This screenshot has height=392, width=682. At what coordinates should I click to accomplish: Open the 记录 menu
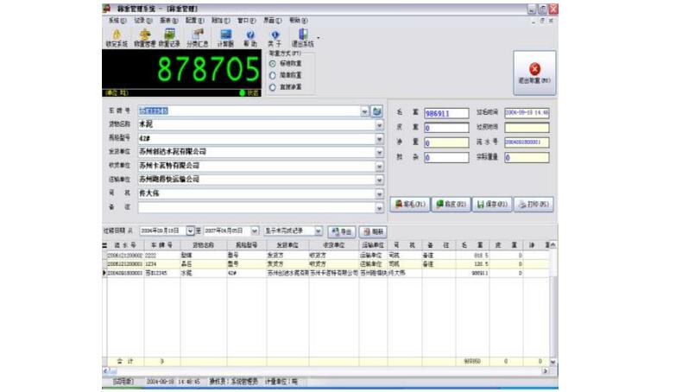(x=143, y=21)
